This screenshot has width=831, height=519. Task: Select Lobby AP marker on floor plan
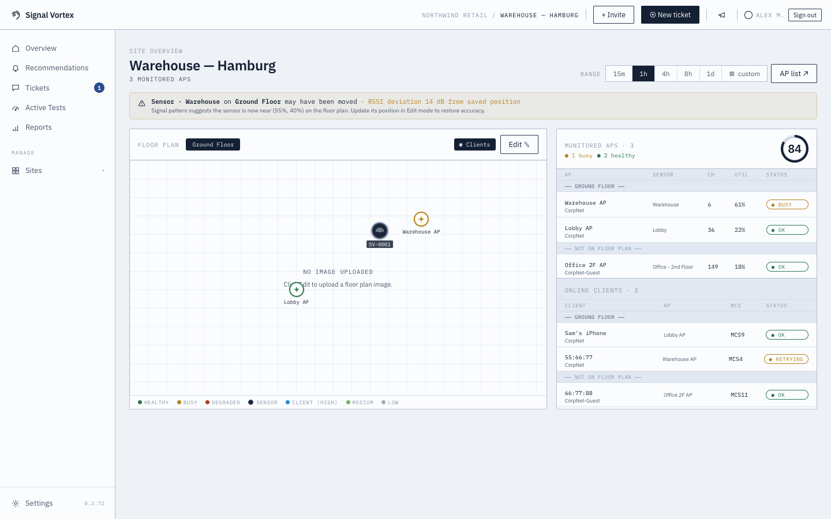[297, 289]
